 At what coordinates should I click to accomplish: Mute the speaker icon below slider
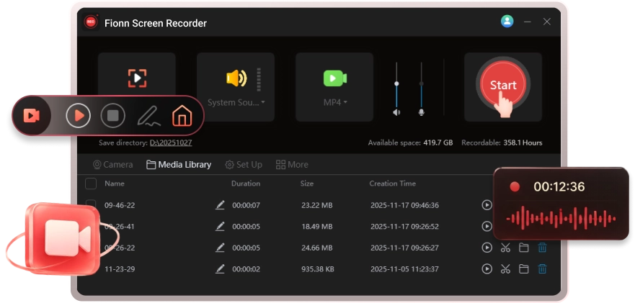396,112
